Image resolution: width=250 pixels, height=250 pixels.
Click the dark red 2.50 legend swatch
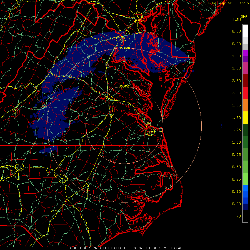245,81
